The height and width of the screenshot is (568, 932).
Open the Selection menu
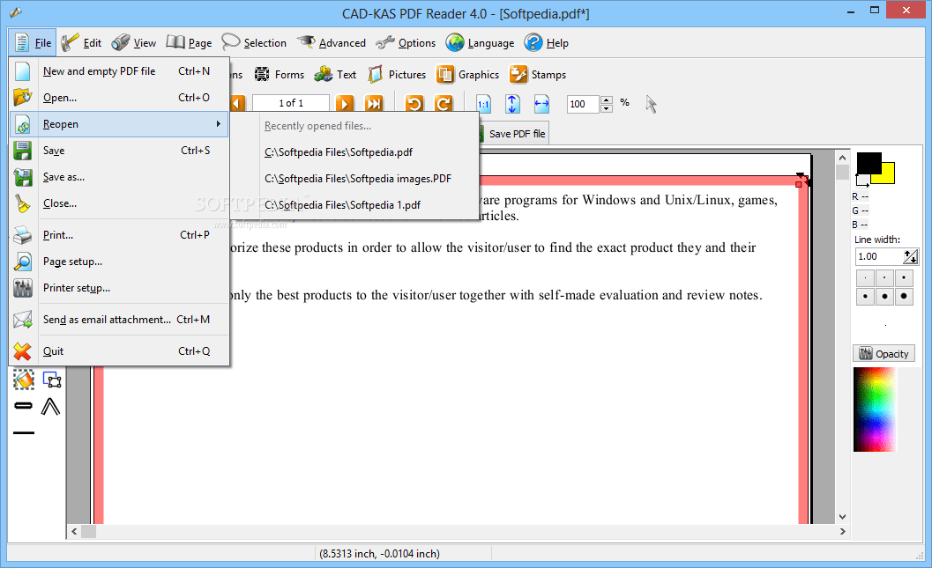254,43
